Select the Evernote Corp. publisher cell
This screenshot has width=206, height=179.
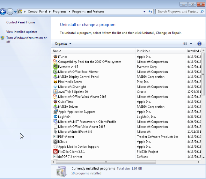(147, 67)
